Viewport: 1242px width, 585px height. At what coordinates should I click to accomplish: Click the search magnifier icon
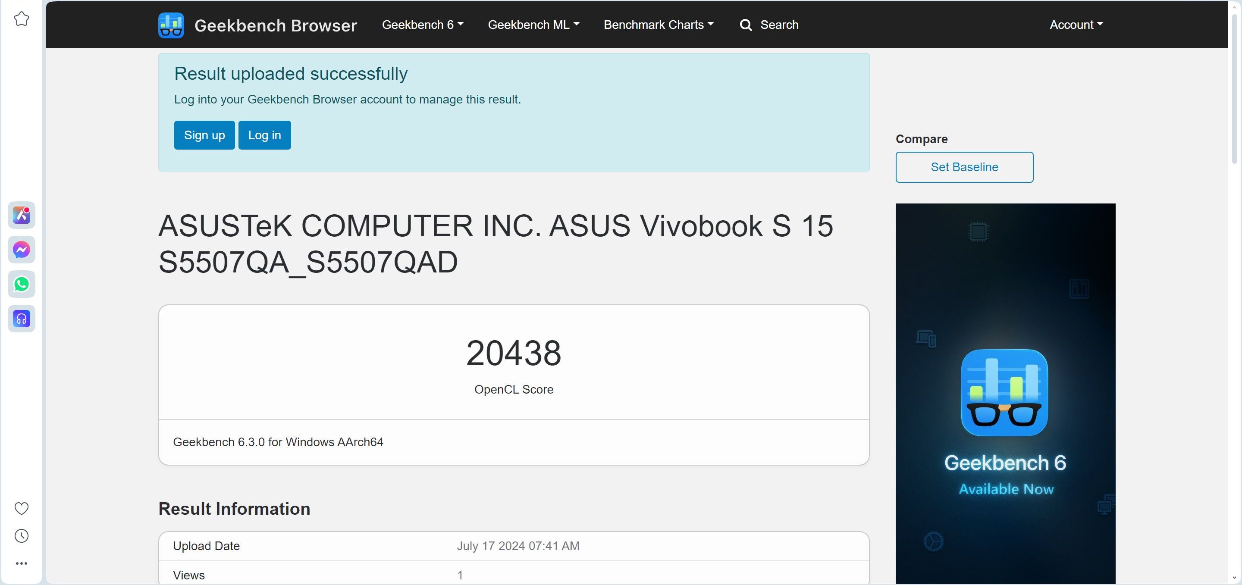coord(745,25)
